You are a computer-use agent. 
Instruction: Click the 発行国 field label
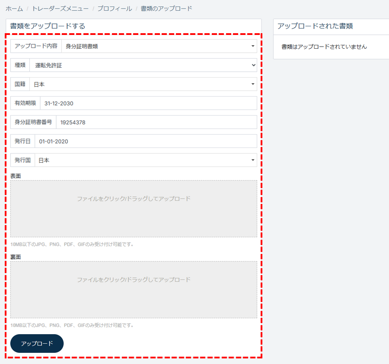click(22, 160)
